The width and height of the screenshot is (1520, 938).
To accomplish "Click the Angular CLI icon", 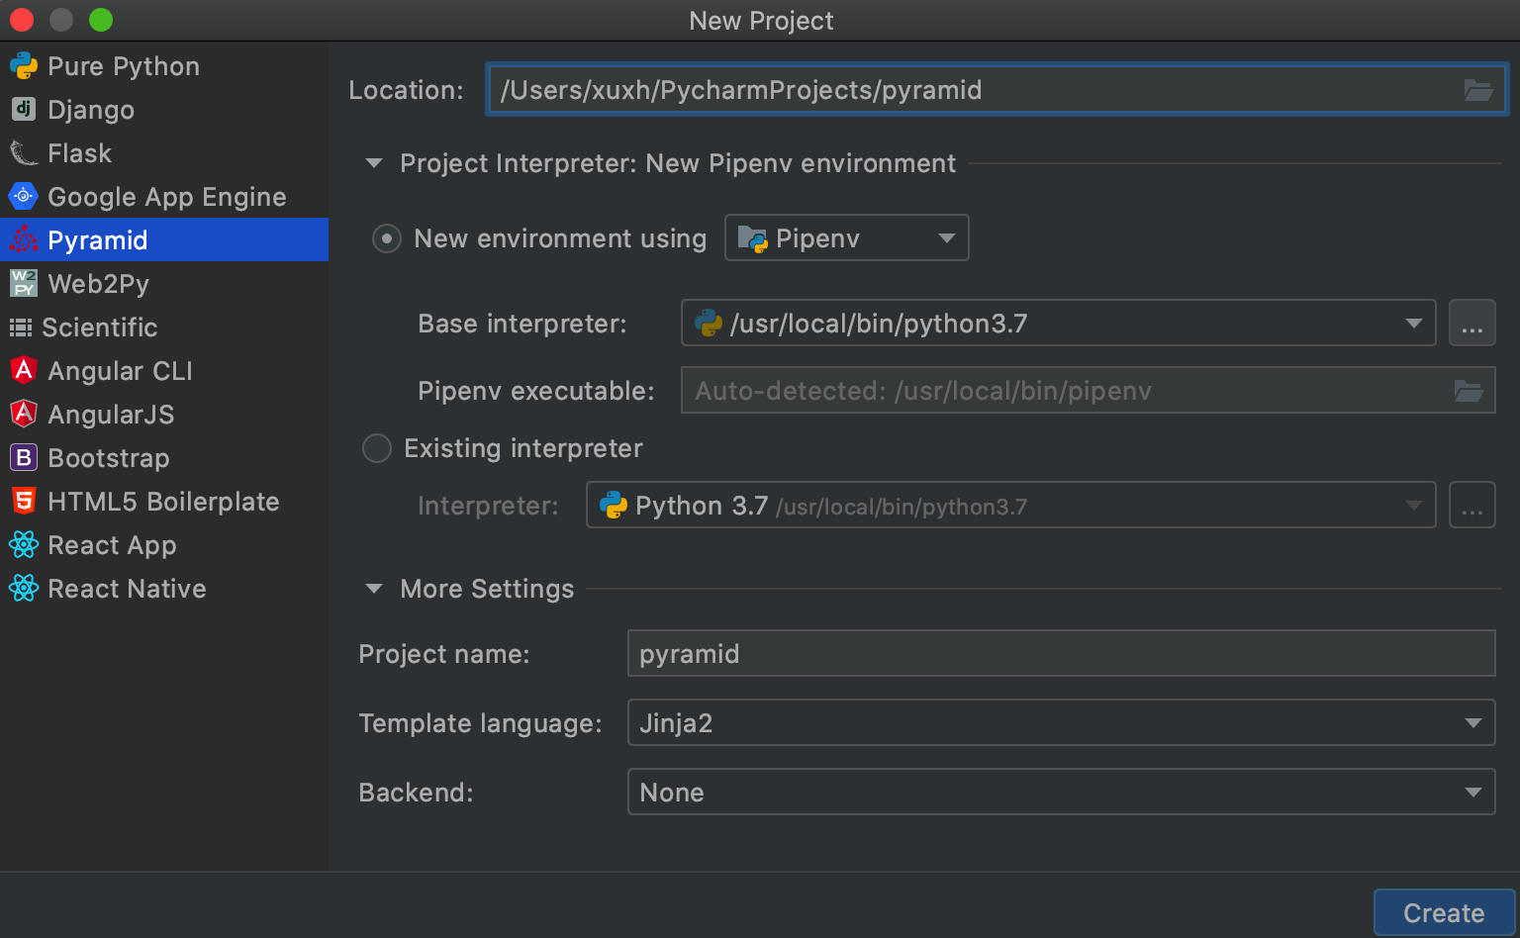I will point(24,371).
